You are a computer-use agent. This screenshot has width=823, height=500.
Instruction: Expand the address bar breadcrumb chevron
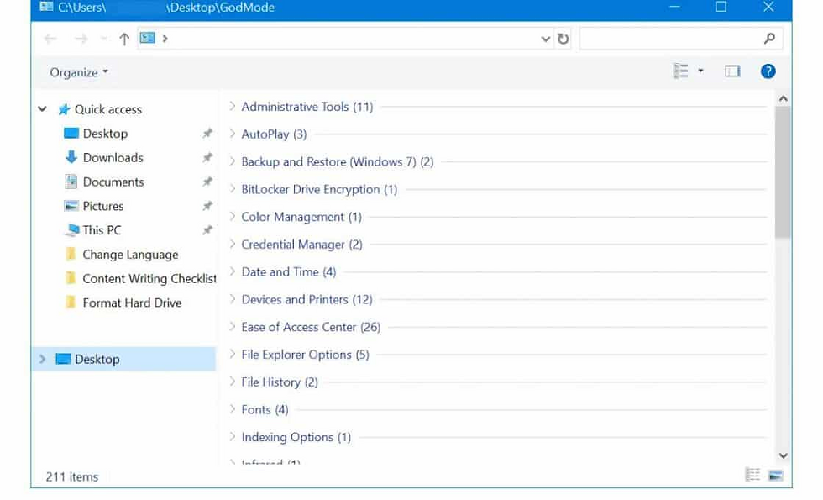pyautogui.click(x=165, y=39)
